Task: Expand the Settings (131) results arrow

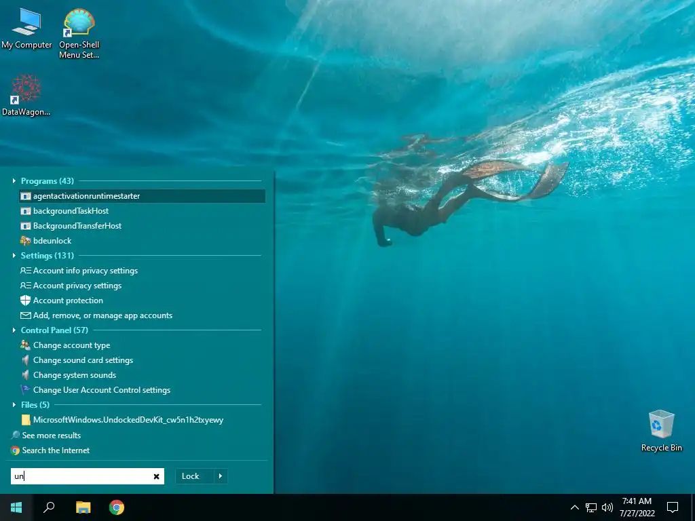Action: tap(14, 256)
